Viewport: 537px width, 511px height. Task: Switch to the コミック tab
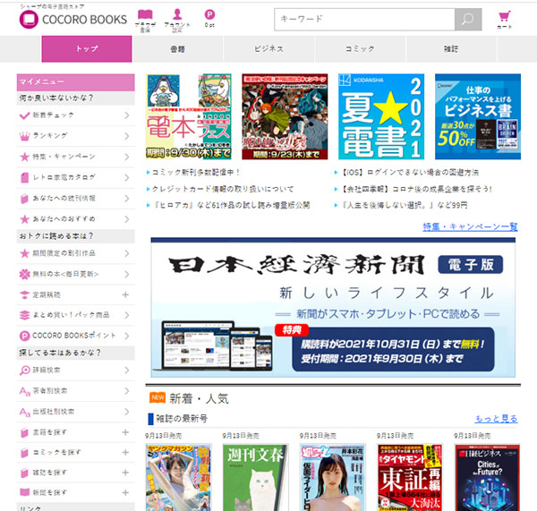tap(360, 49)
